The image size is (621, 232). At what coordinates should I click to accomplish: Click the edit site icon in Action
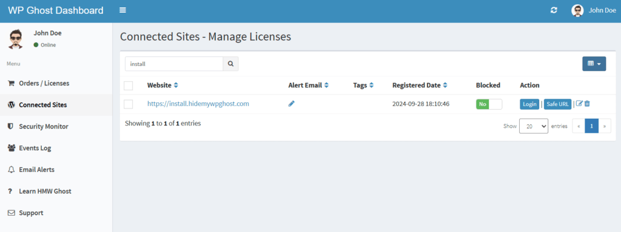coord(579,104)
